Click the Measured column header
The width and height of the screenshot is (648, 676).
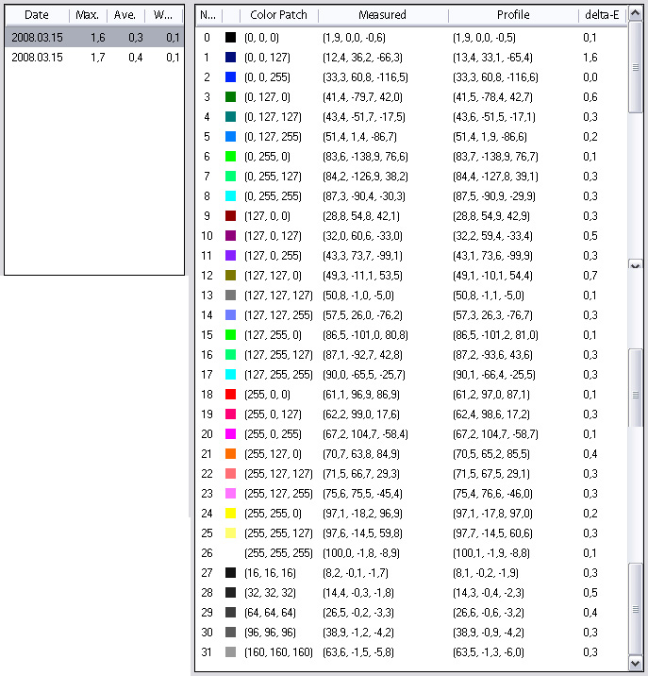click(x=382, y=15)
